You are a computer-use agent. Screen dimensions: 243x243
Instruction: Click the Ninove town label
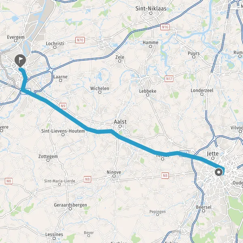(114, 172)
